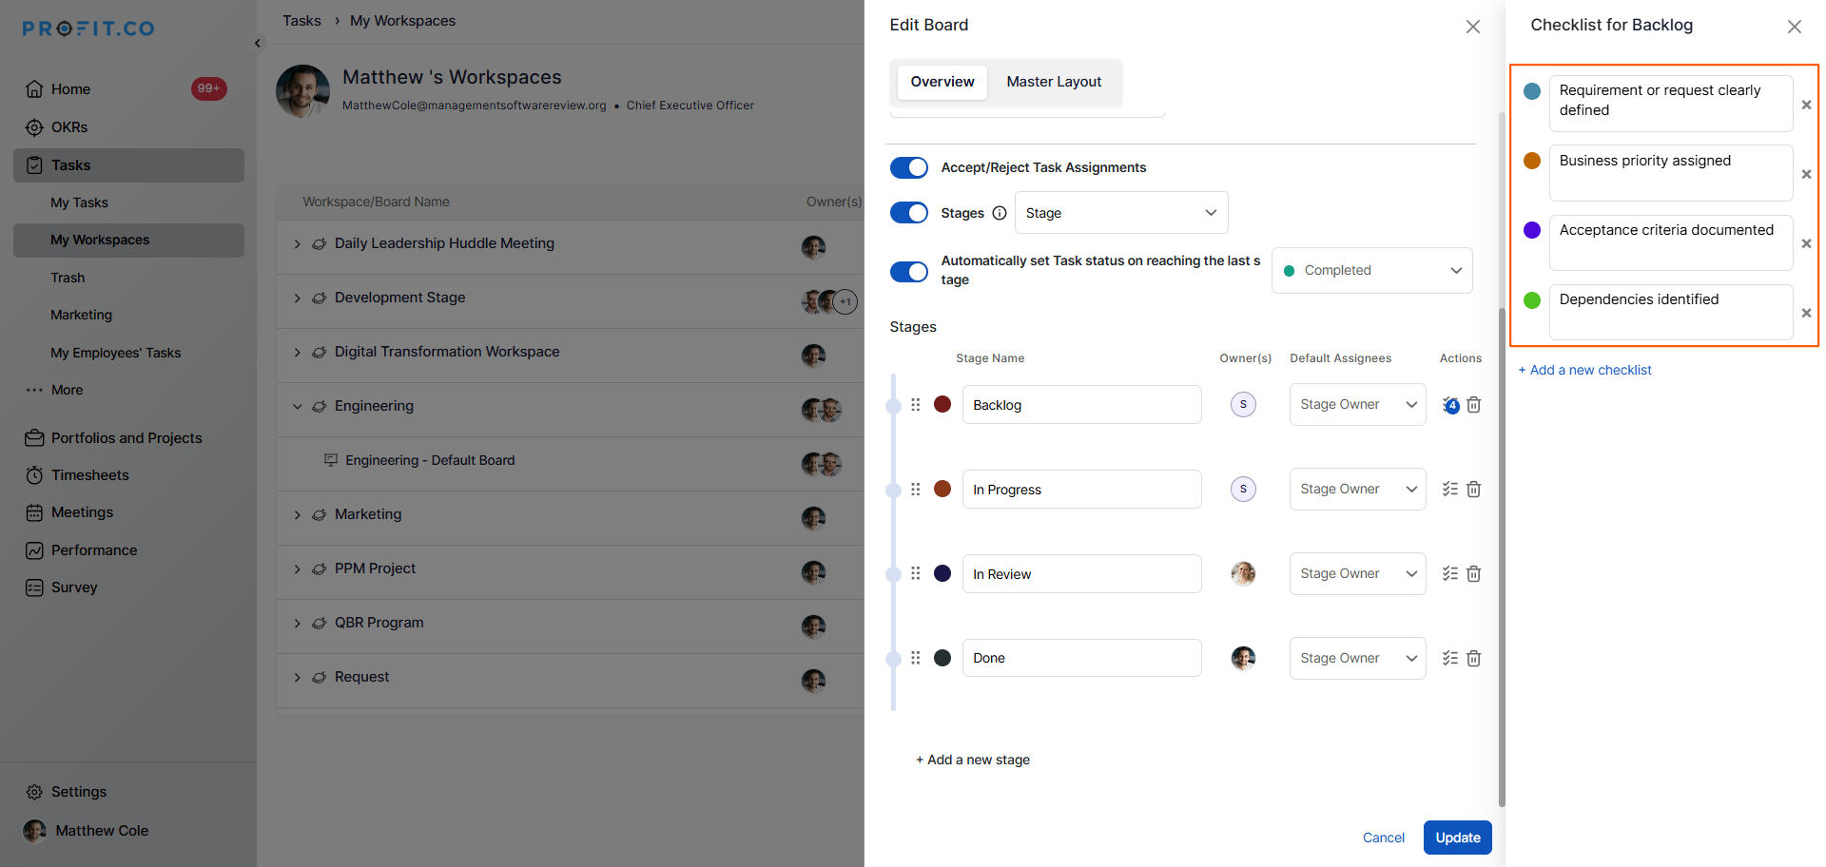Click 'Add a new checklist' link
Viewport: 1826px width, 867px height.
click(1584, 370)
